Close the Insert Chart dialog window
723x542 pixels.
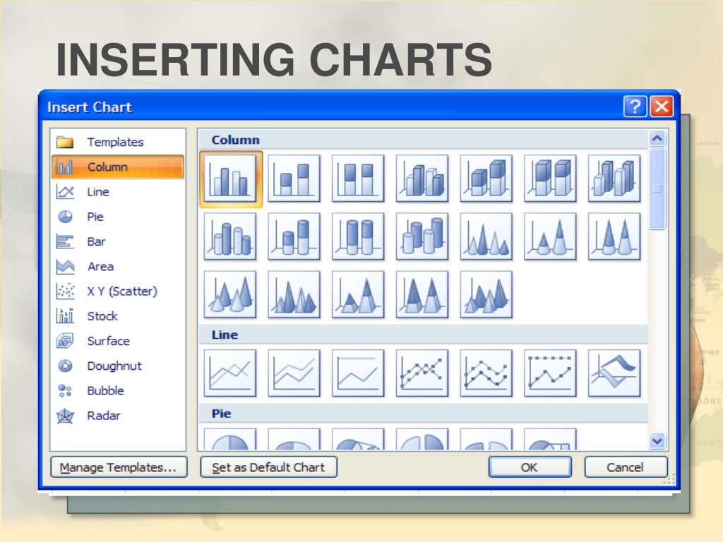[x=662, y=107]
